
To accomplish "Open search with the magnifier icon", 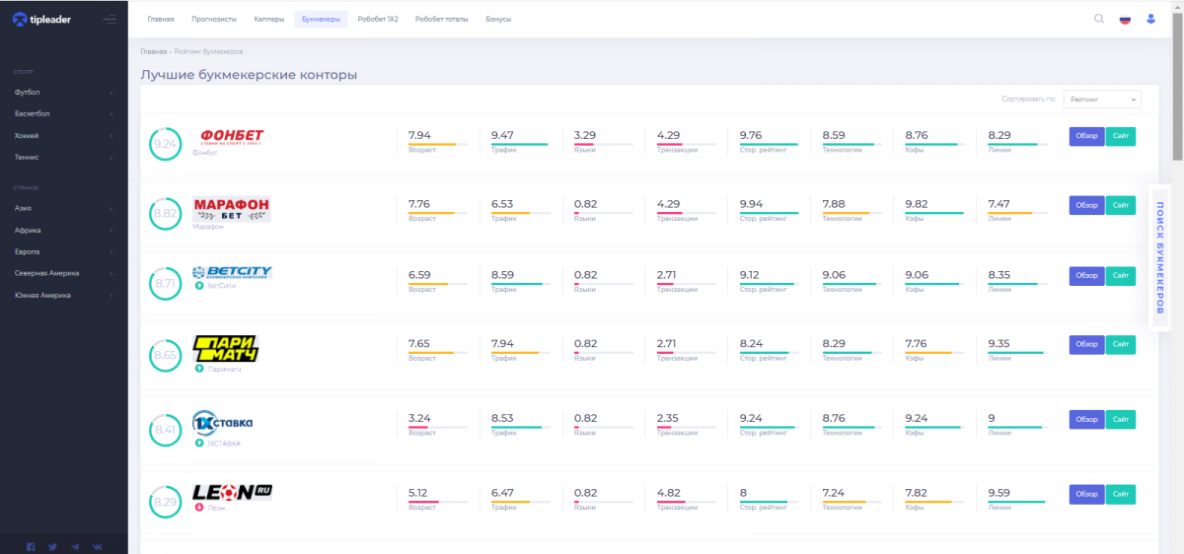I will (x=1099, y=19).
